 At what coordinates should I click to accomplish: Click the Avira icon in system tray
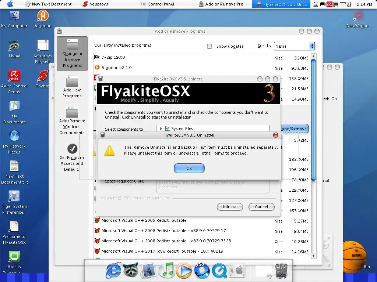[330, 4]
